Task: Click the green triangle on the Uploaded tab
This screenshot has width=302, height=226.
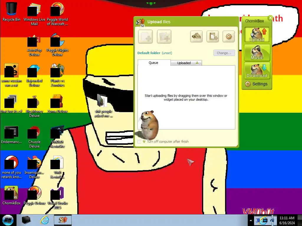Action: pyautogui.click(x=197, y=63)
